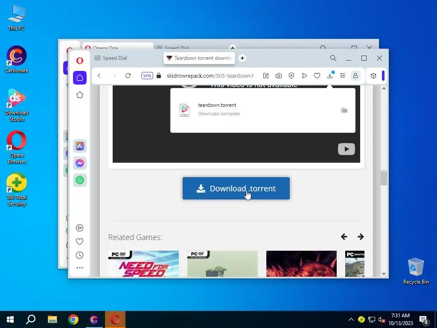Viewport: 437px width, 328px height.
Task: Toggle the downloads popup icon
Action: click(330, 76)
